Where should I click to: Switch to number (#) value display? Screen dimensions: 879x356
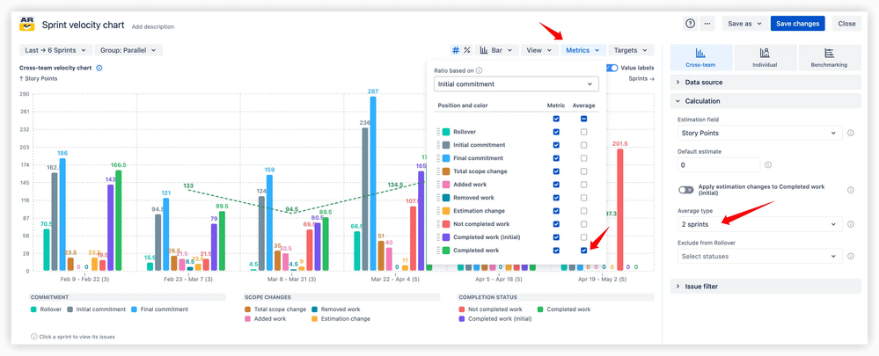click(456, 51)
